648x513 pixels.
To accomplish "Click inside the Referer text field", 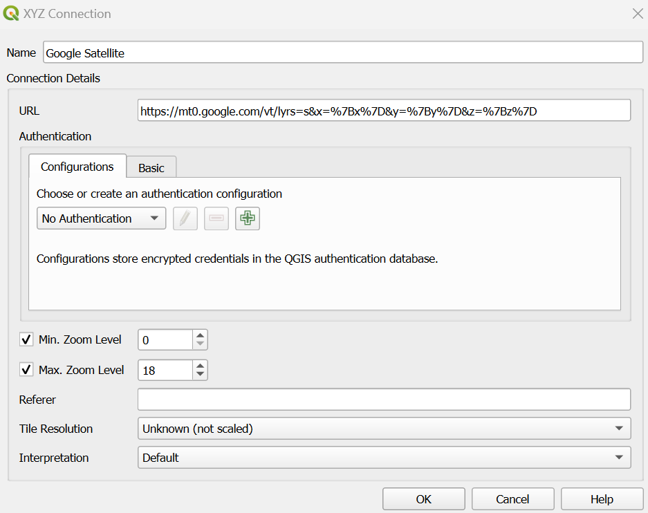I will tap(384, 400).
